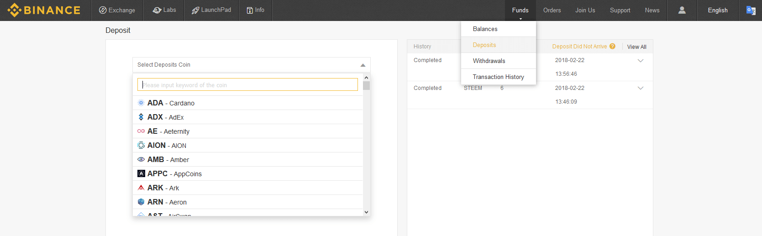Viewport: 762px width, 236px height.
Task: Click the Google Translate icon
Action: [751, 10]
